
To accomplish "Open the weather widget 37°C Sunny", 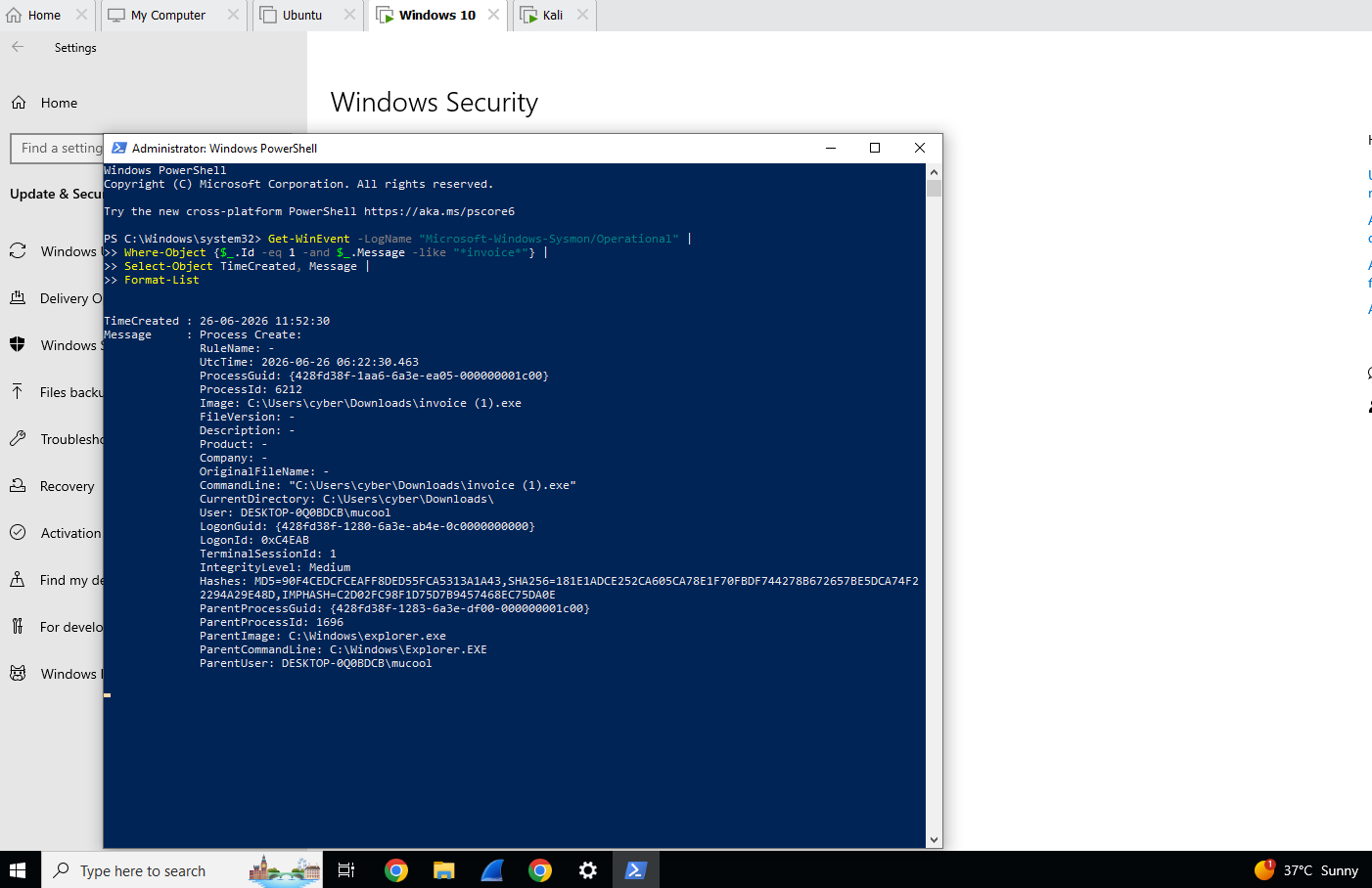I will tap(1306, 870).
